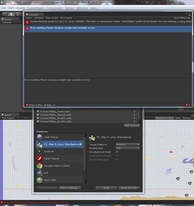
Task: Open the Console window options menu icon
Action: tap(189, 15)
